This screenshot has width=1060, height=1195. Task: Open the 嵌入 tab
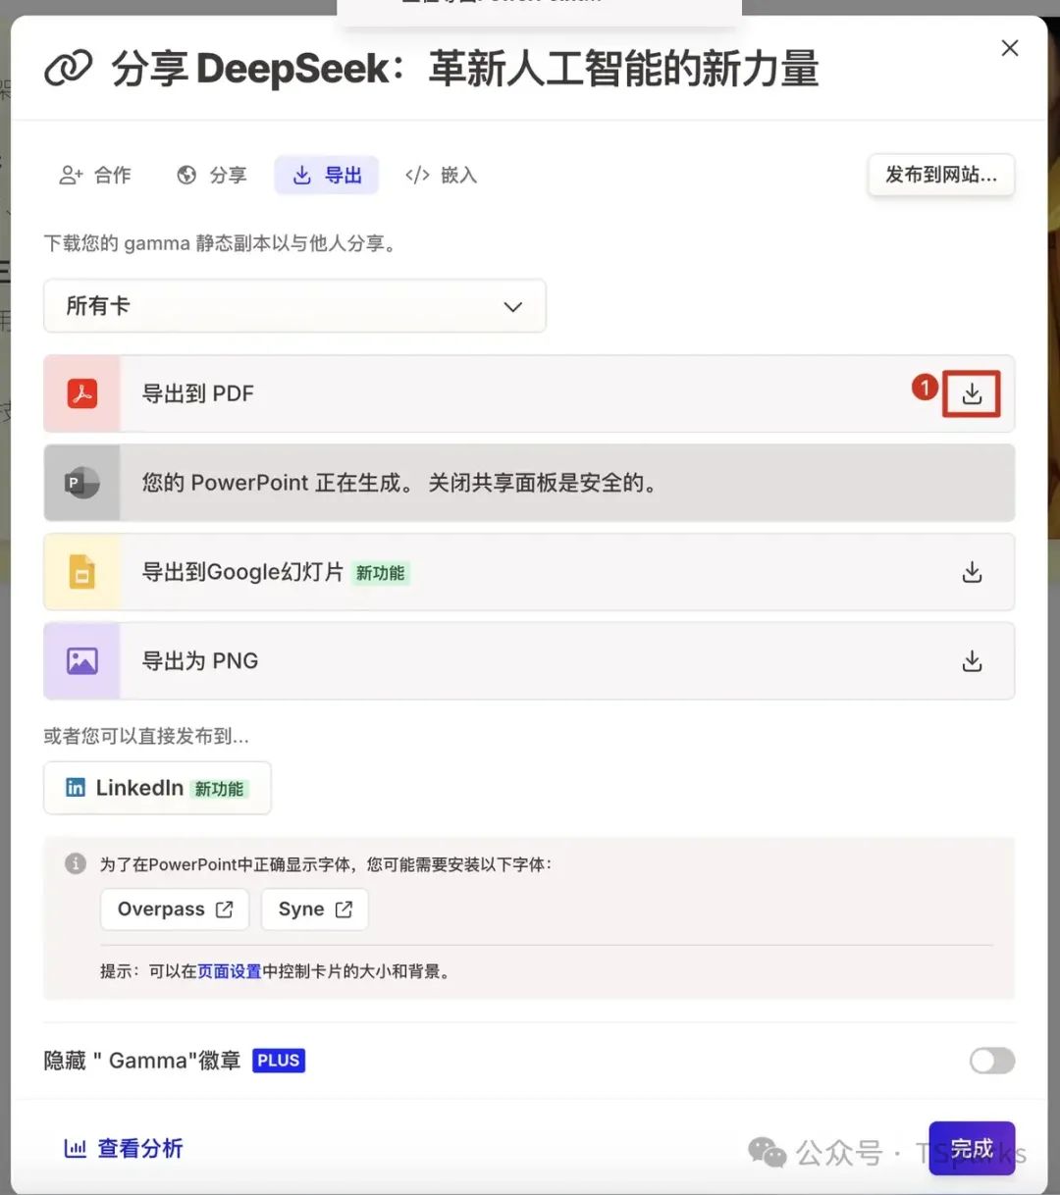pyautogui.click(x=441, y=175)
